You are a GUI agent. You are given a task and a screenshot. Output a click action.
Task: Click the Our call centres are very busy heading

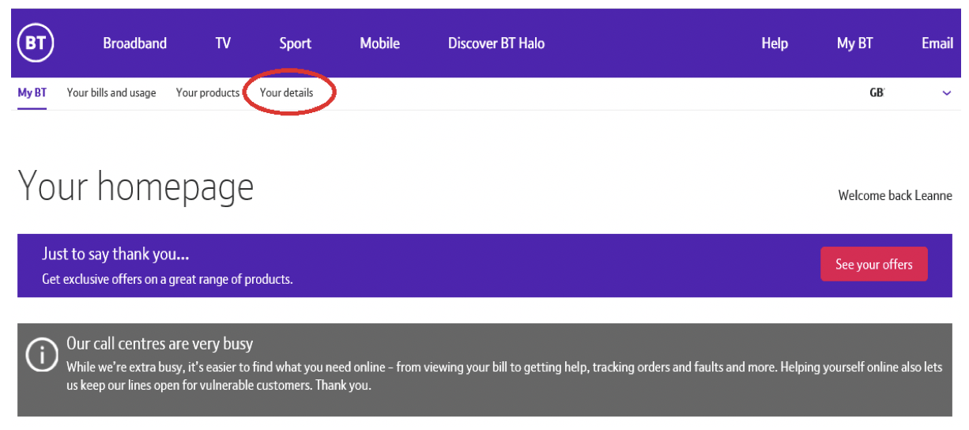[160, 344]
